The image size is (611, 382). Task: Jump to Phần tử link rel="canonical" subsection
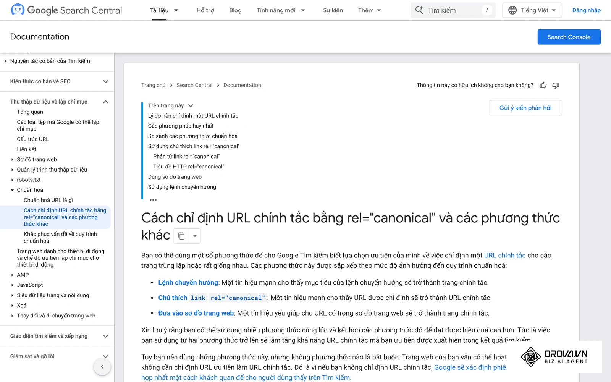(186, 157)
